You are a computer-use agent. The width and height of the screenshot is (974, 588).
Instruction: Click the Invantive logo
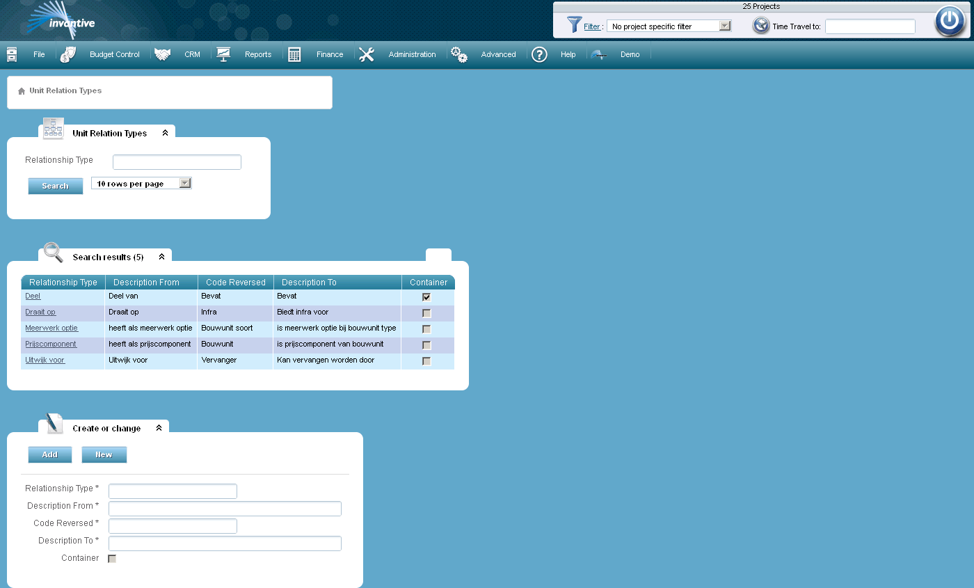pyautogui.click(x=59, y=19)
